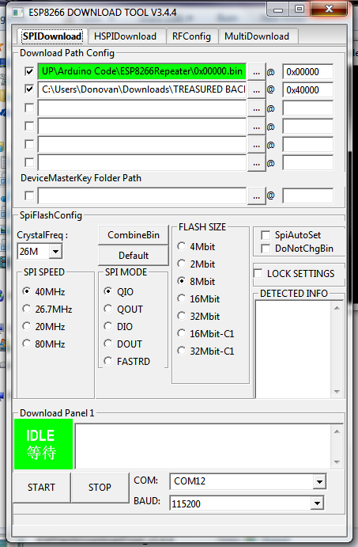Select 40MHz SPI speed

click(44, 291)
